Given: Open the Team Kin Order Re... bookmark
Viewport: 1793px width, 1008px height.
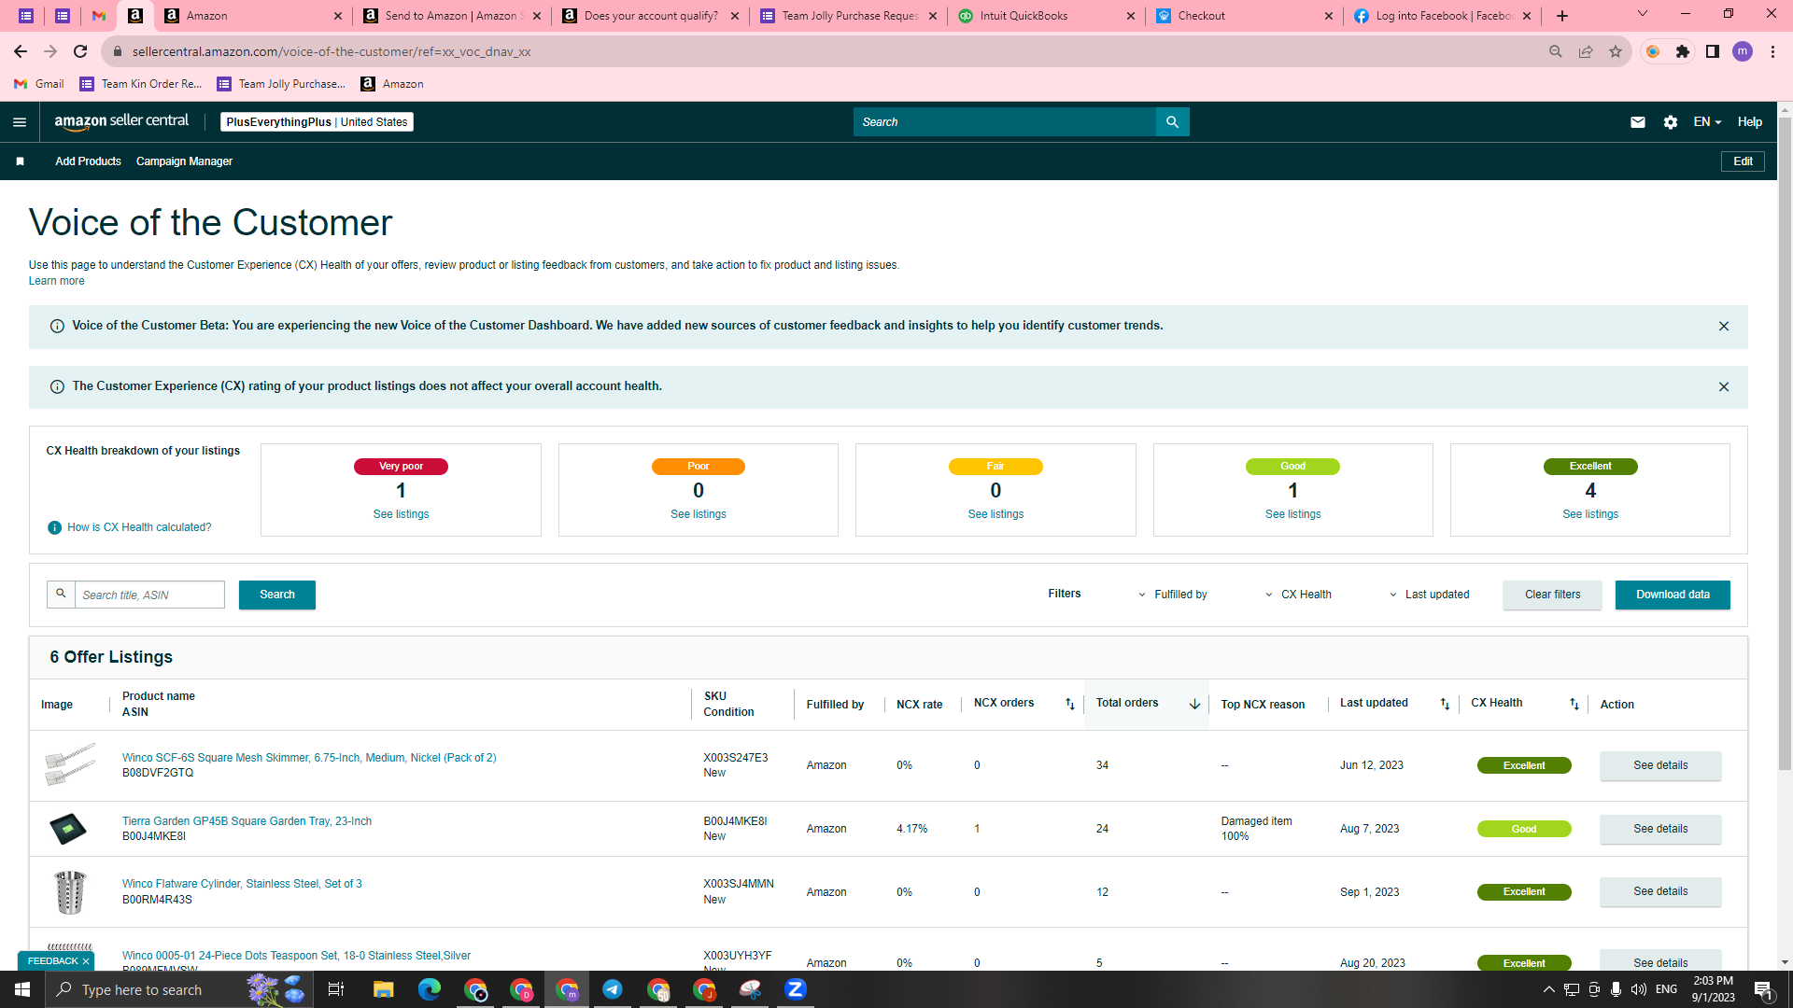Looking at the screenshot, I should [x=141, y=84].
